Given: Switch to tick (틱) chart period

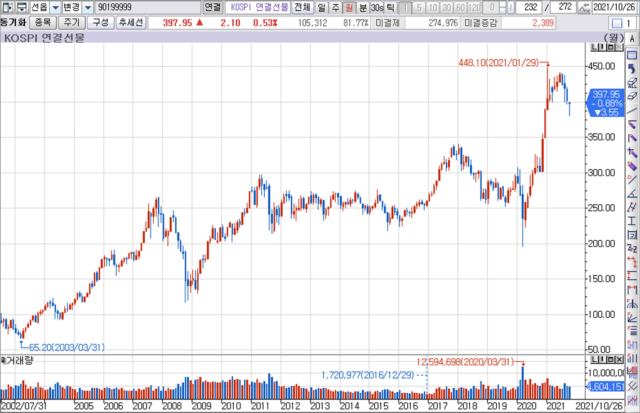Looking at the screenshot, I should pos(390,7).
